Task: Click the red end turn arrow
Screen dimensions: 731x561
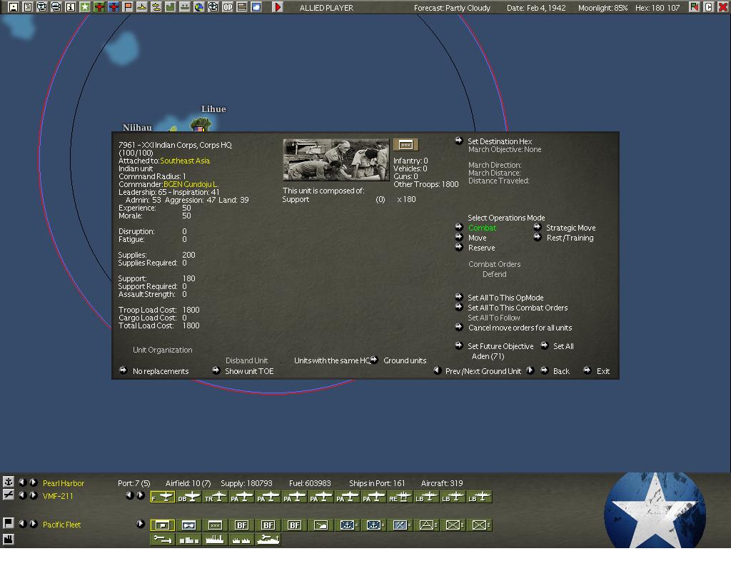Action: 278,7
